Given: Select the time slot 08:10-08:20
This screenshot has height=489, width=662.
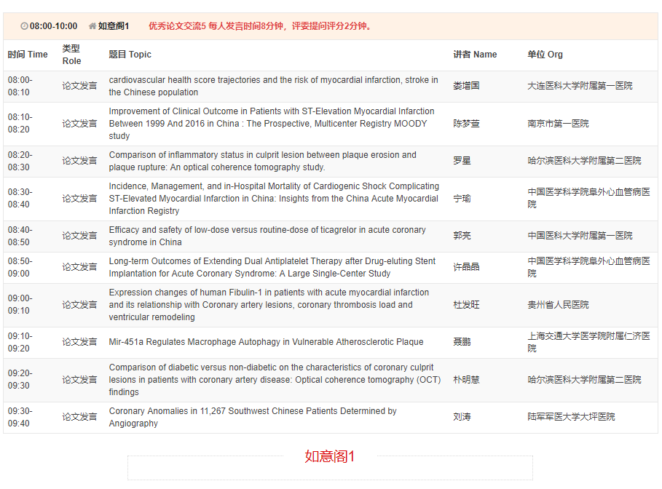Looking at the screenshot, I should 20,123.
